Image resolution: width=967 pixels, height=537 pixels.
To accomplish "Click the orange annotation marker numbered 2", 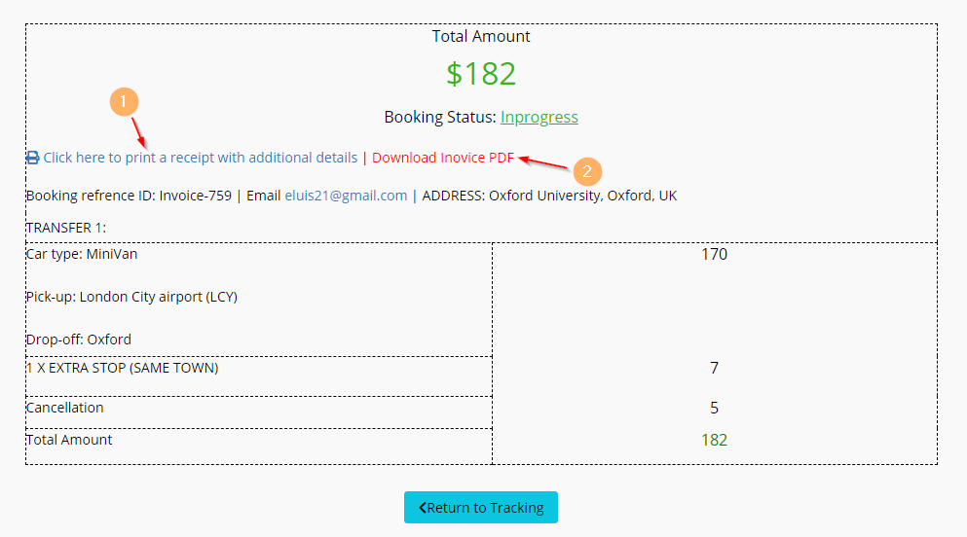I will [586, 171].
